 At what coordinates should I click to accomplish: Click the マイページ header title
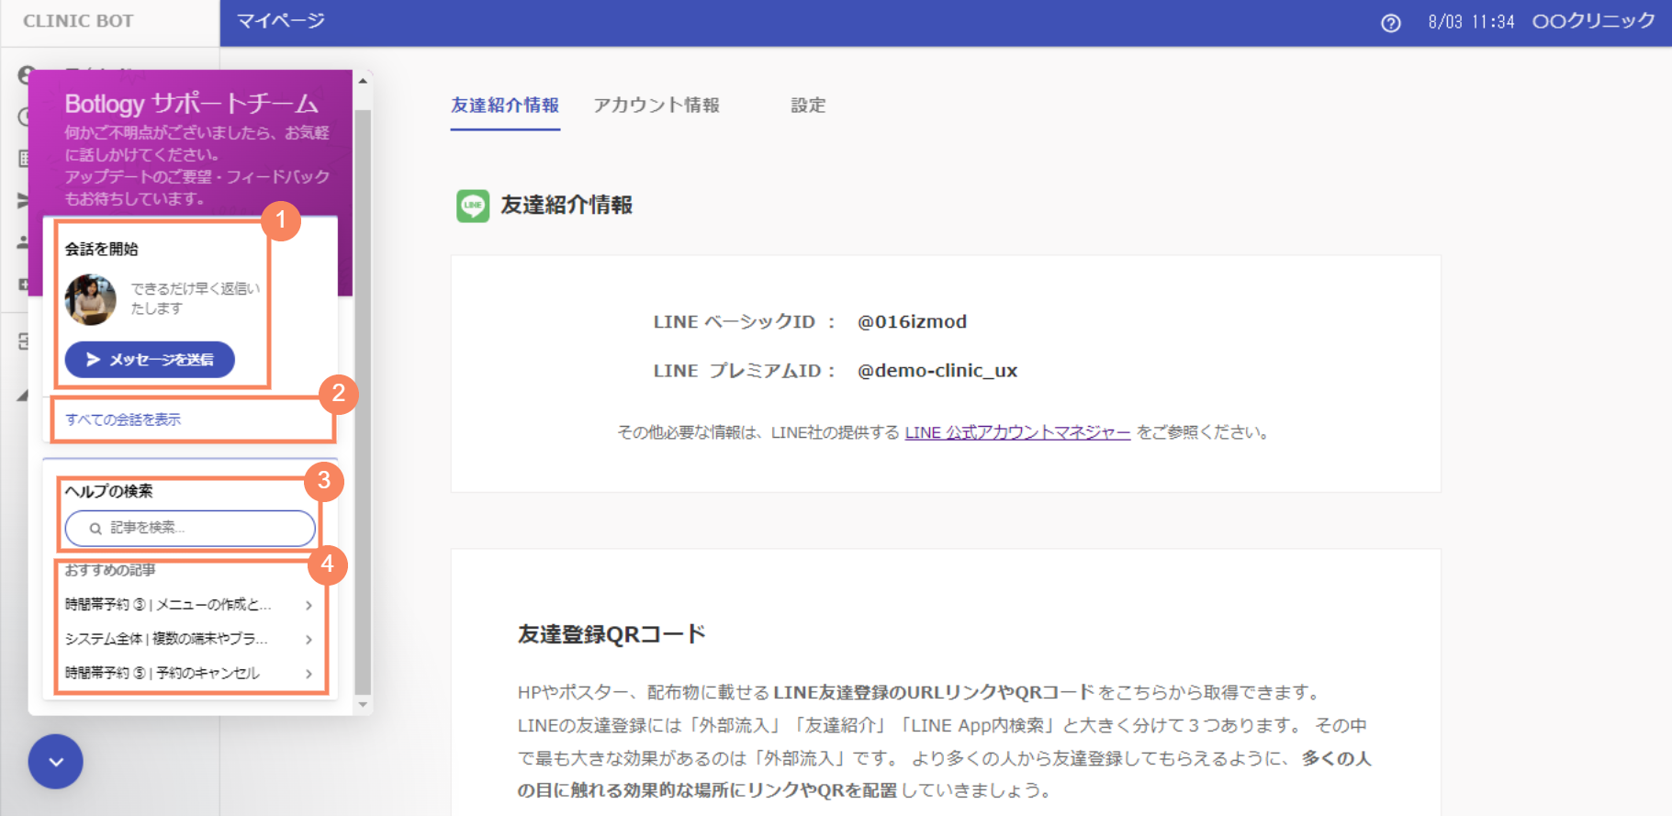281,21
